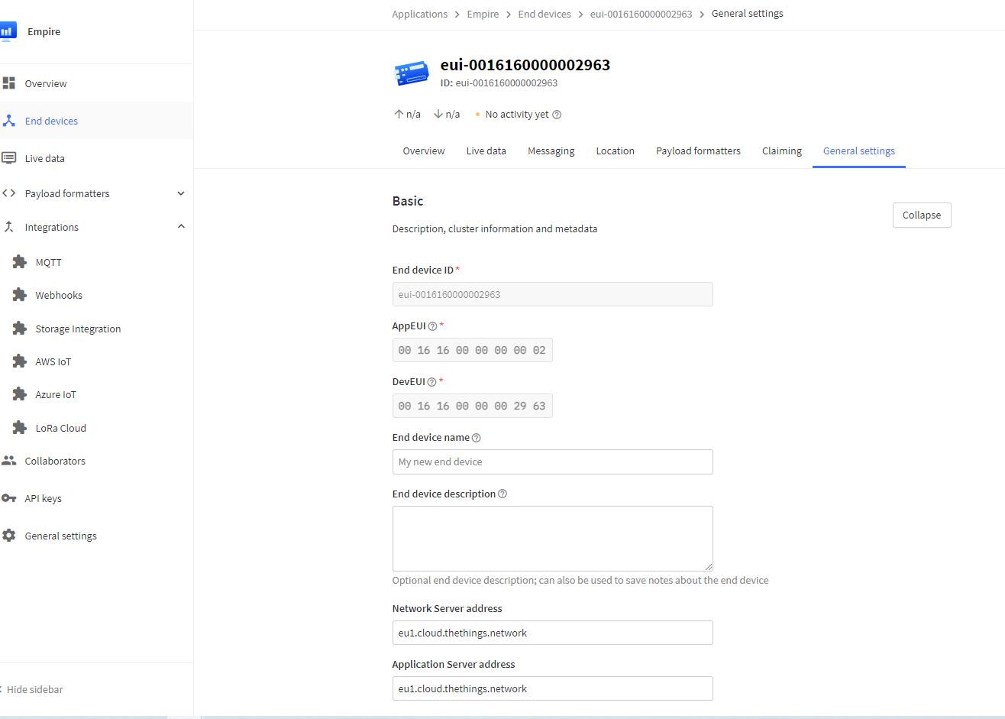Click help icon next to End device name

[x=477, y=438]
